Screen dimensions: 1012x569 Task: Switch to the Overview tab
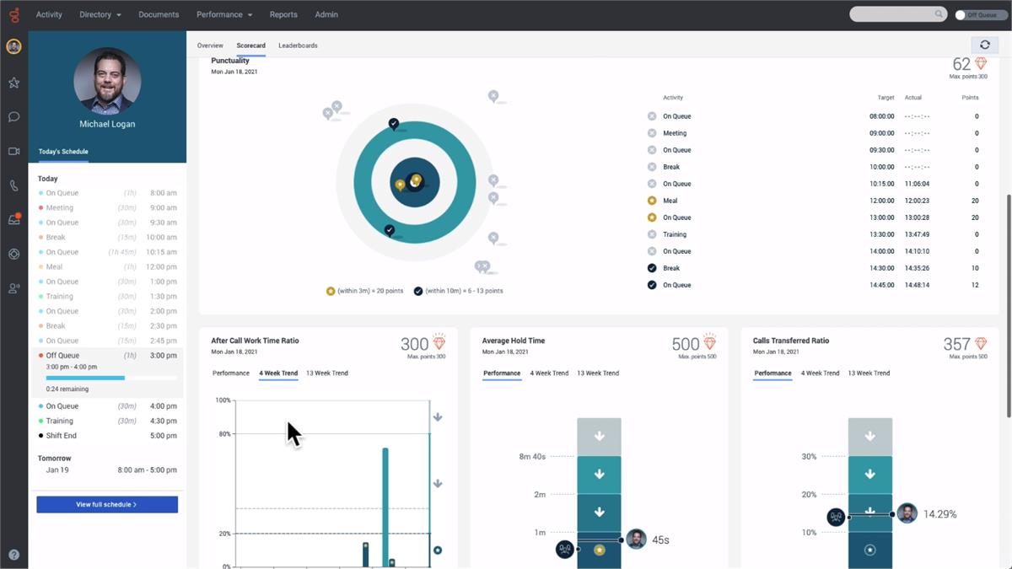tap(210, 46)
